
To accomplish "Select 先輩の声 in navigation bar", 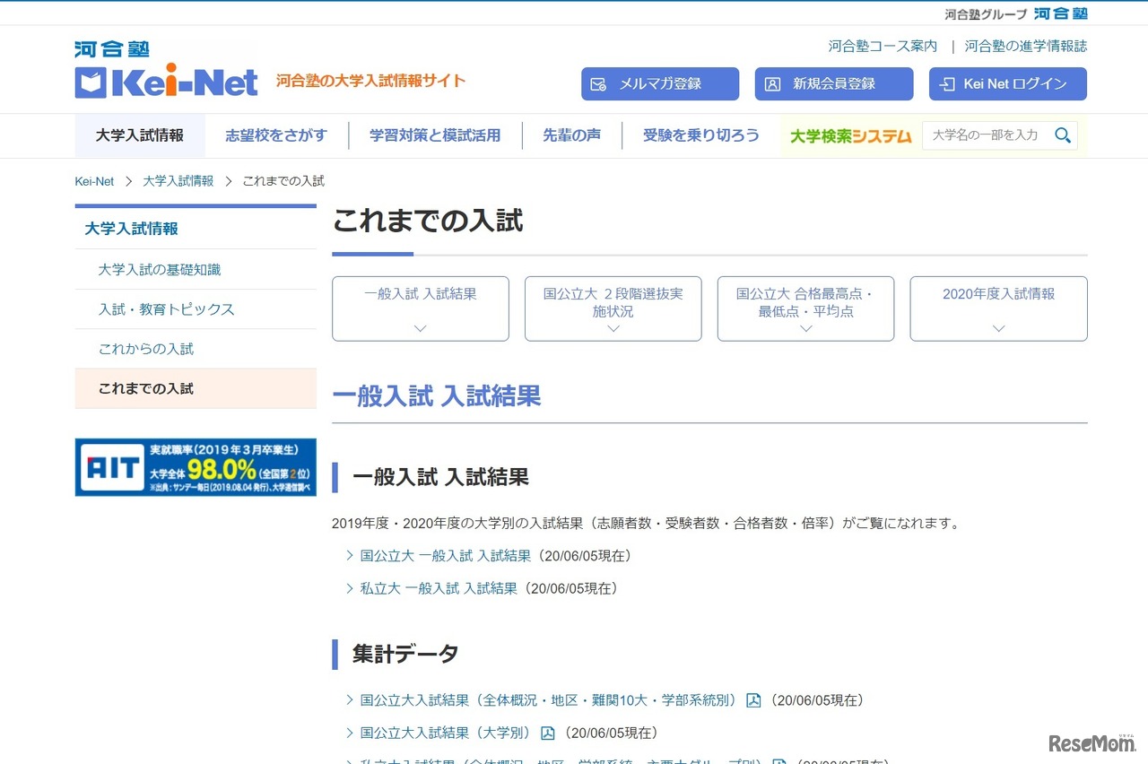I will [x=571, y=135].
